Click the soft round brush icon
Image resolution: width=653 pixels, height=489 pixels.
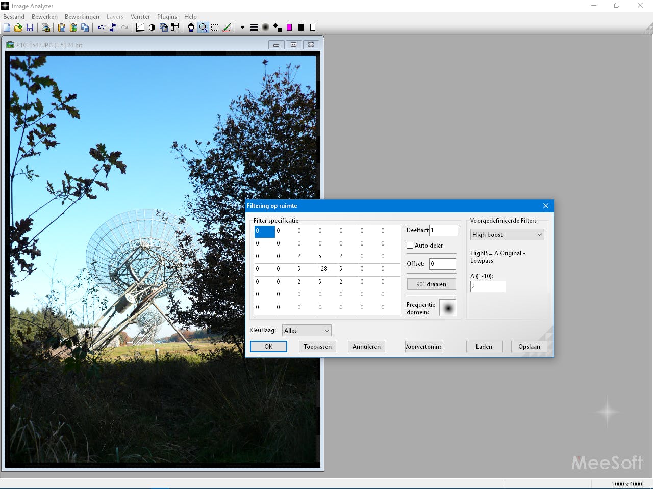click(x=266, y=28)
